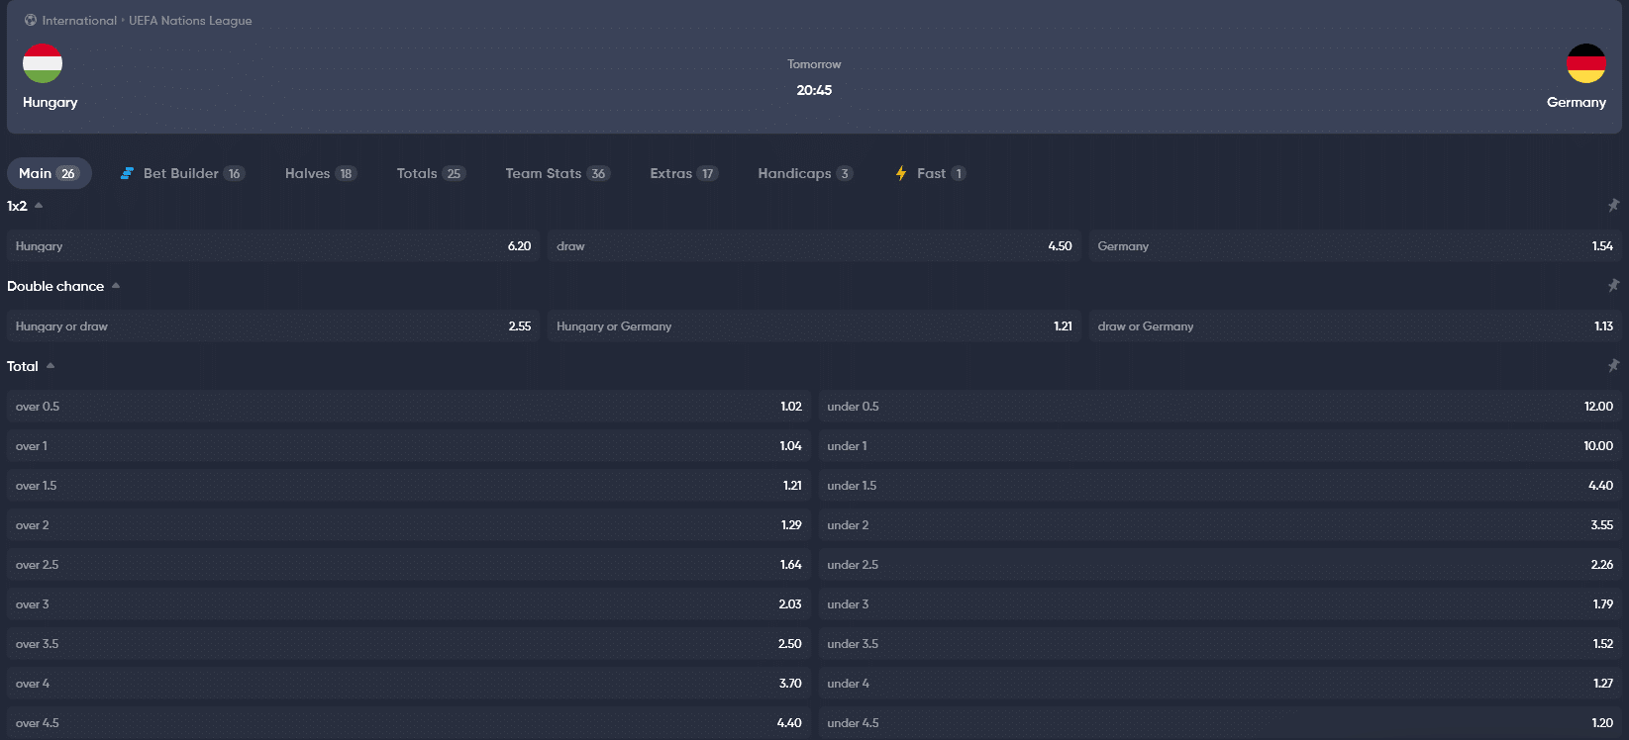
Task: Select under 3 at 1.79
Action: [1220, 604]
